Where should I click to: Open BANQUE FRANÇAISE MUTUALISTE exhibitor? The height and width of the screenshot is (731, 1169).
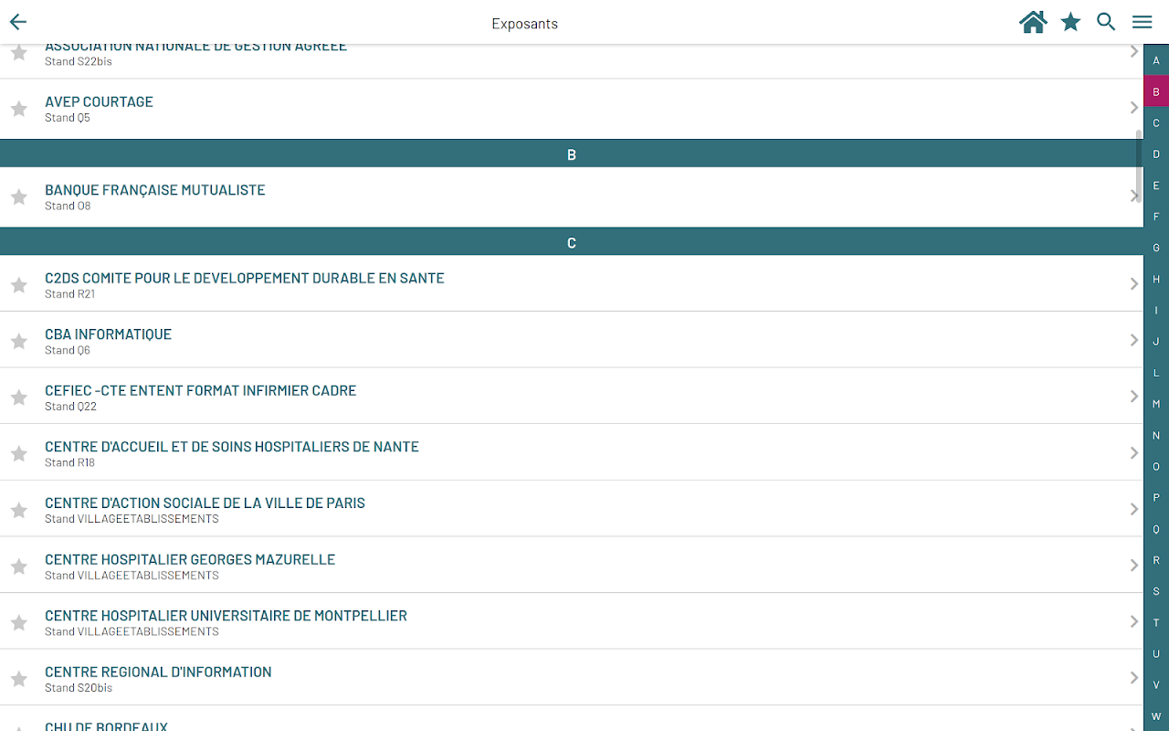point(572,197)
